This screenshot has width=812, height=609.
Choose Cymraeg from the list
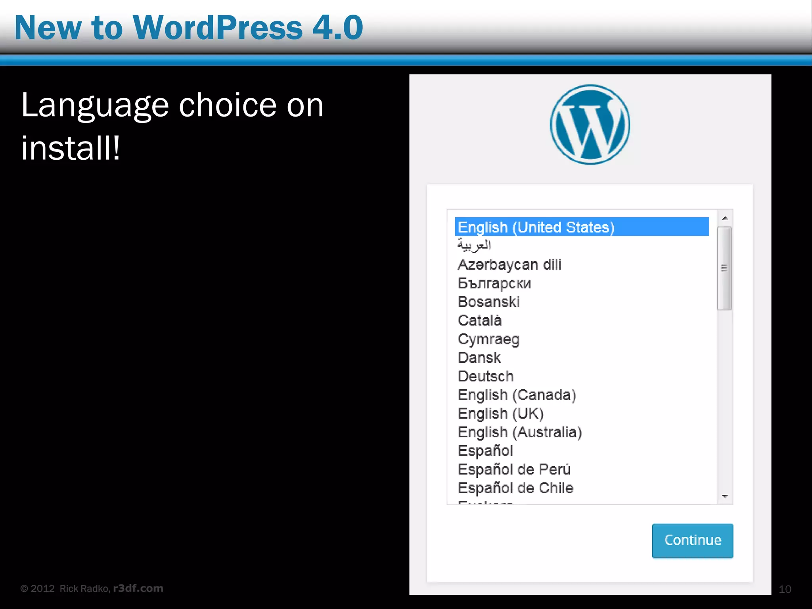pos(582,339)
